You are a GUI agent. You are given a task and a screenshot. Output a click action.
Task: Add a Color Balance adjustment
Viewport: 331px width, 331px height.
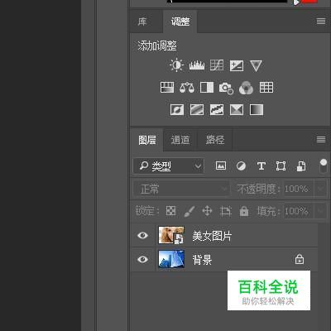point(187,88)
